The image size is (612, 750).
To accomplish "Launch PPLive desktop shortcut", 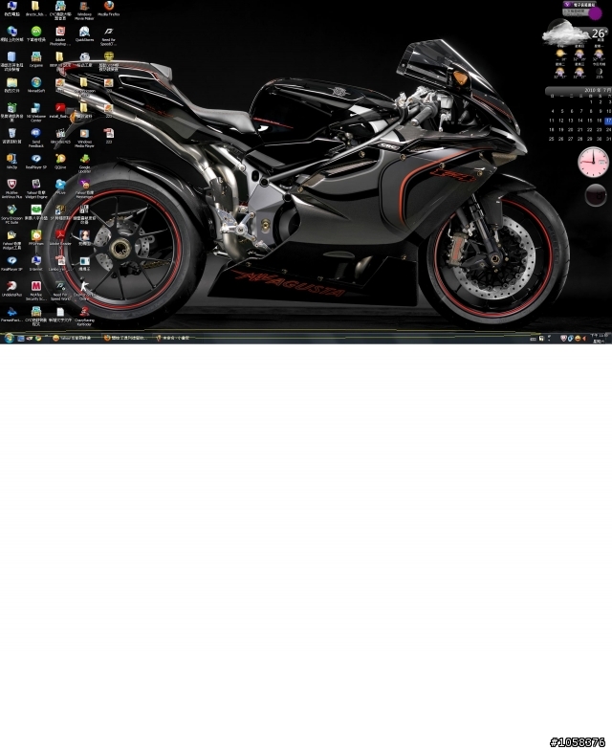I will pyautogui.click(x=60, y=187).
